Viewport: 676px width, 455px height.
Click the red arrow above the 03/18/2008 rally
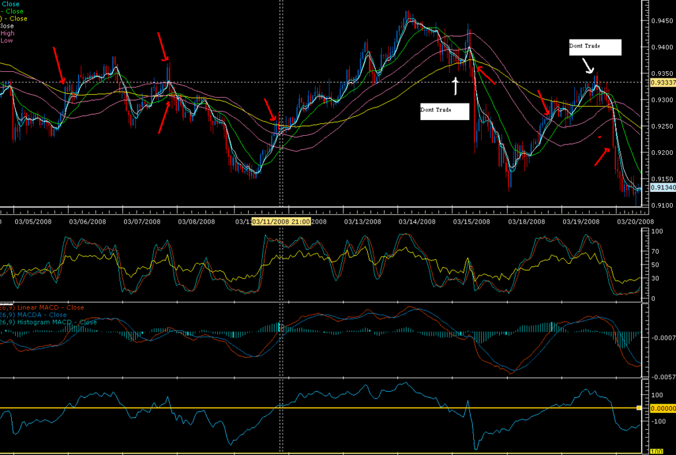point(543,102)
